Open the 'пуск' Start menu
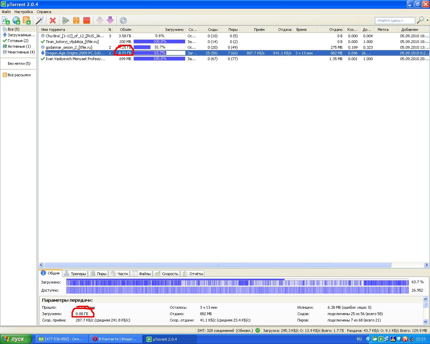 (16, 339)
